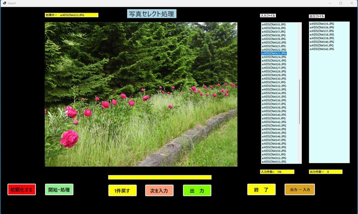This screenshot has width=358, height=214.
Task: Click the displayed peony flower photo
Action: point(141,94)
